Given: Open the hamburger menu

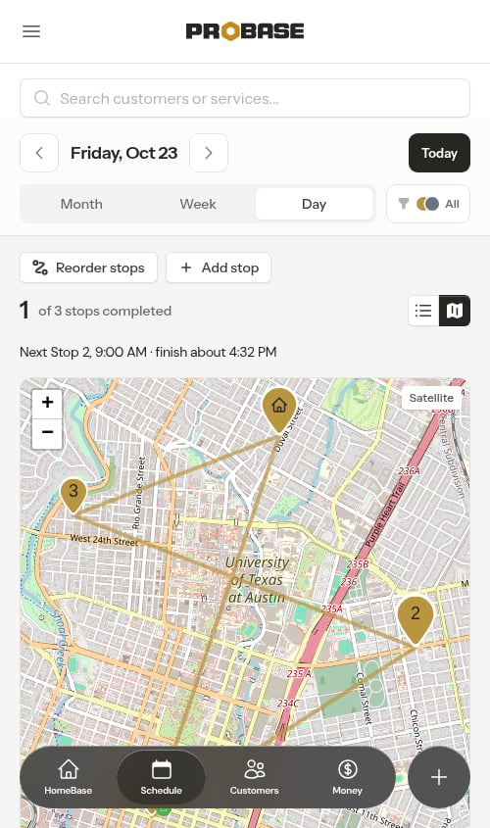Looking at the screenshot, I should (31, 31).
